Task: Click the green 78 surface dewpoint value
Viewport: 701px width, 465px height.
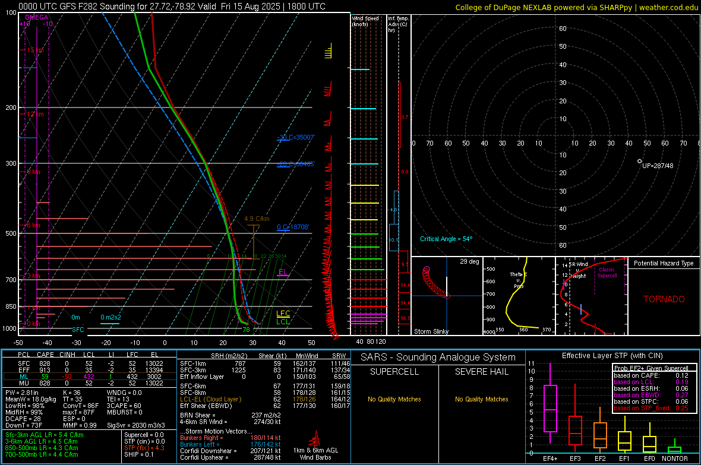Action: [246, 330]
